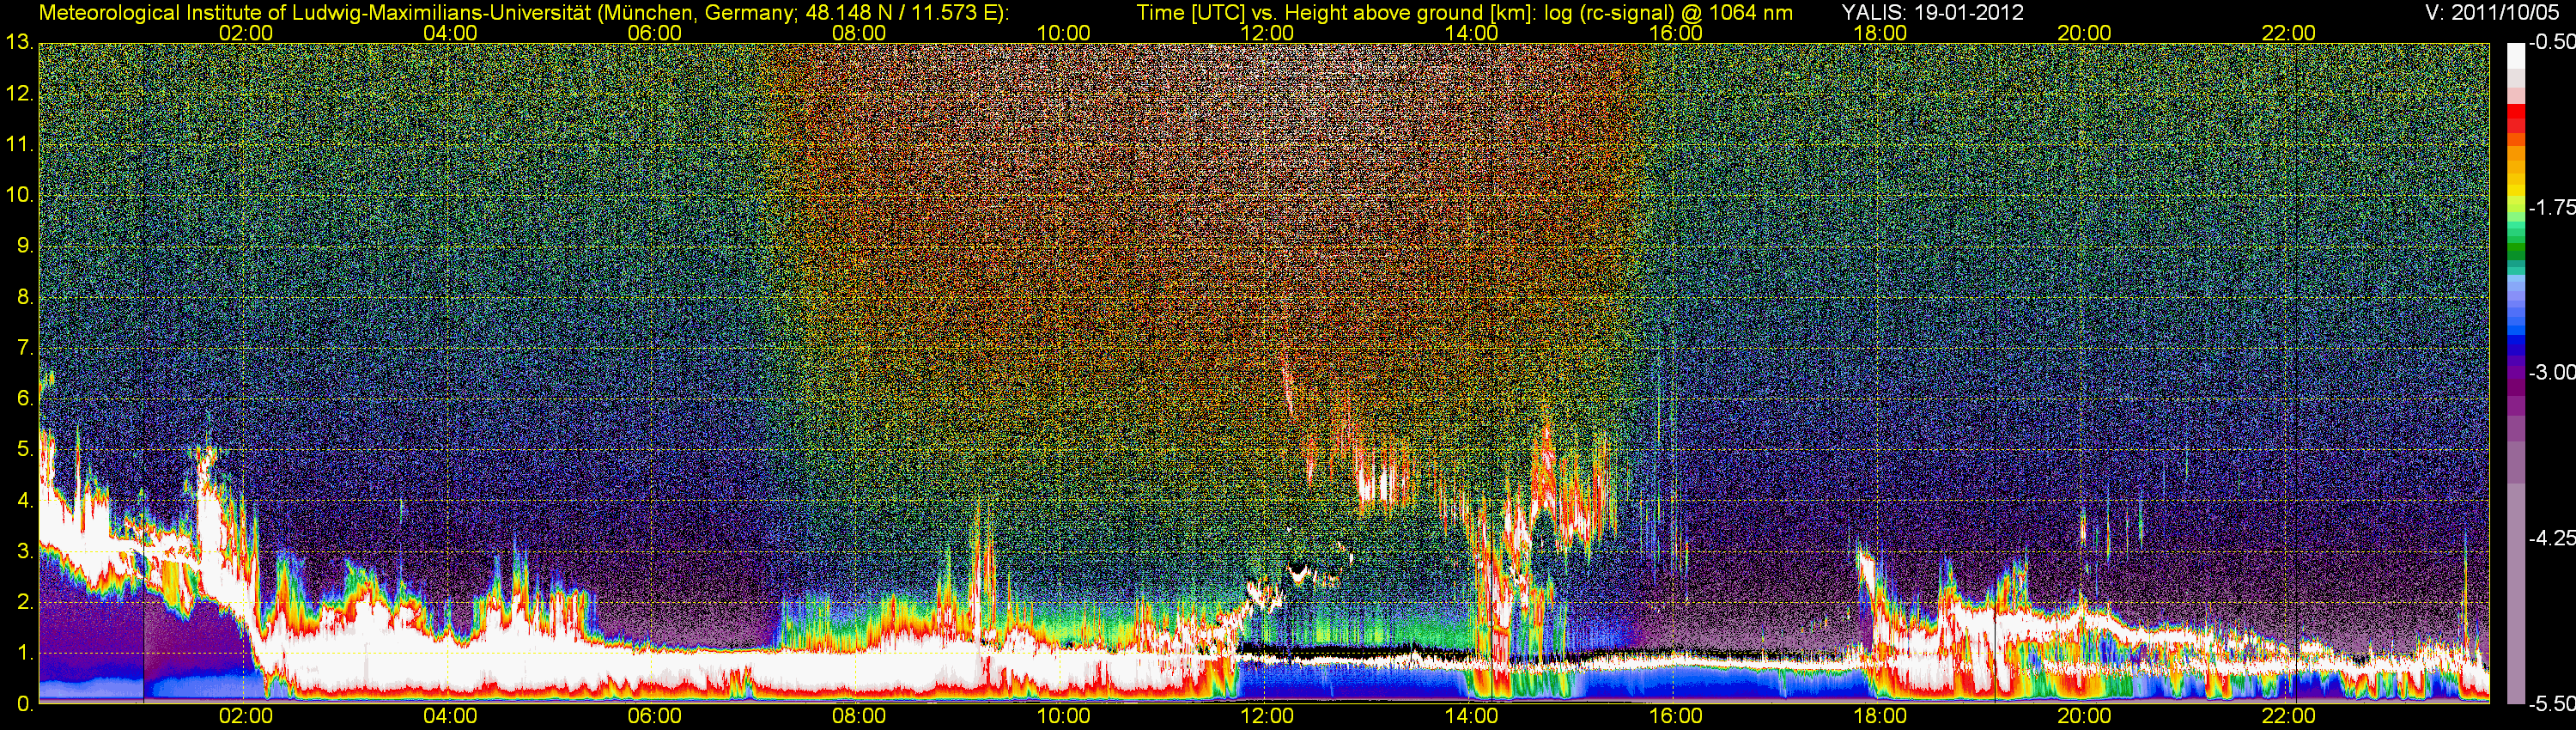Click '12:00' on the upper time axis
The height and width of the screenshot is (730, 2576).
[1267, 33]
